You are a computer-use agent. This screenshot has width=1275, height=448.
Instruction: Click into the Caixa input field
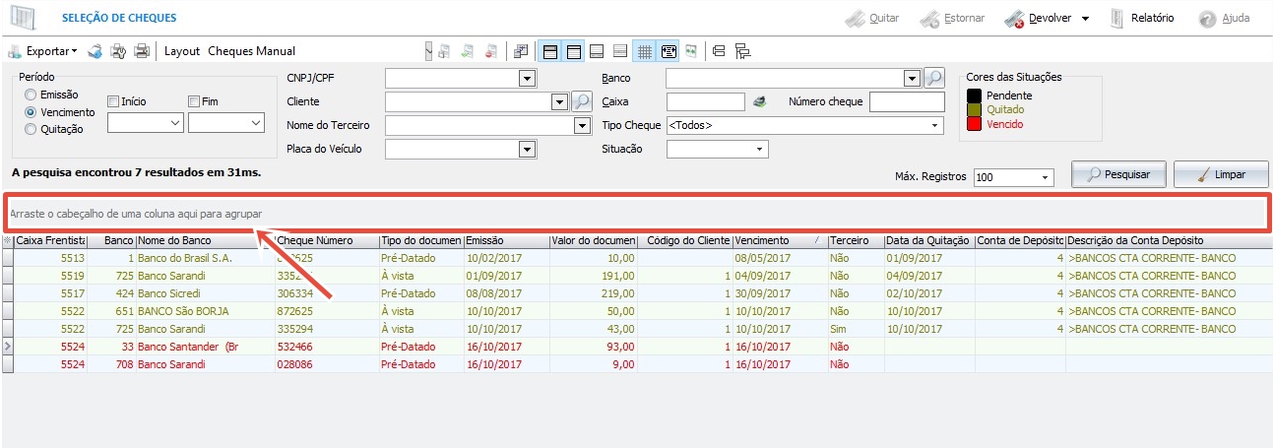(x=706, y=101)
